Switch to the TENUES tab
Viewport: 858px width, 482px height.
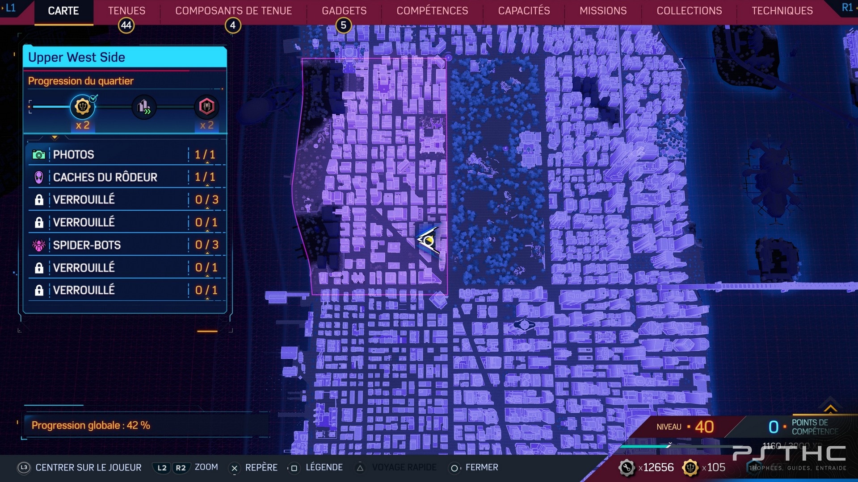[126, 11]
